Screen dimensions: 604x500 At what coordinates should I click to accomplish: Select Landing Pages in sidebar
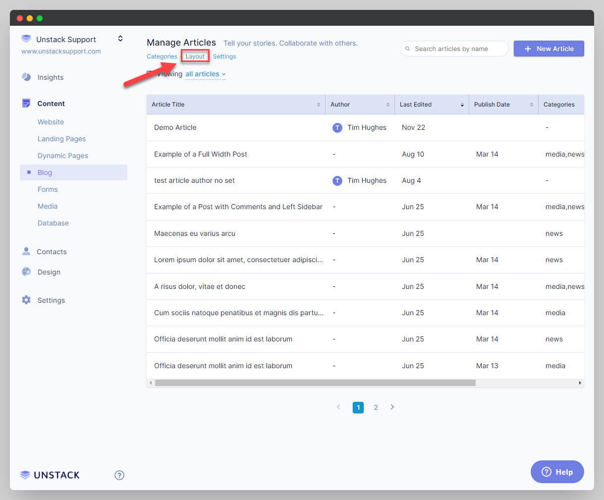click(61, 139)
